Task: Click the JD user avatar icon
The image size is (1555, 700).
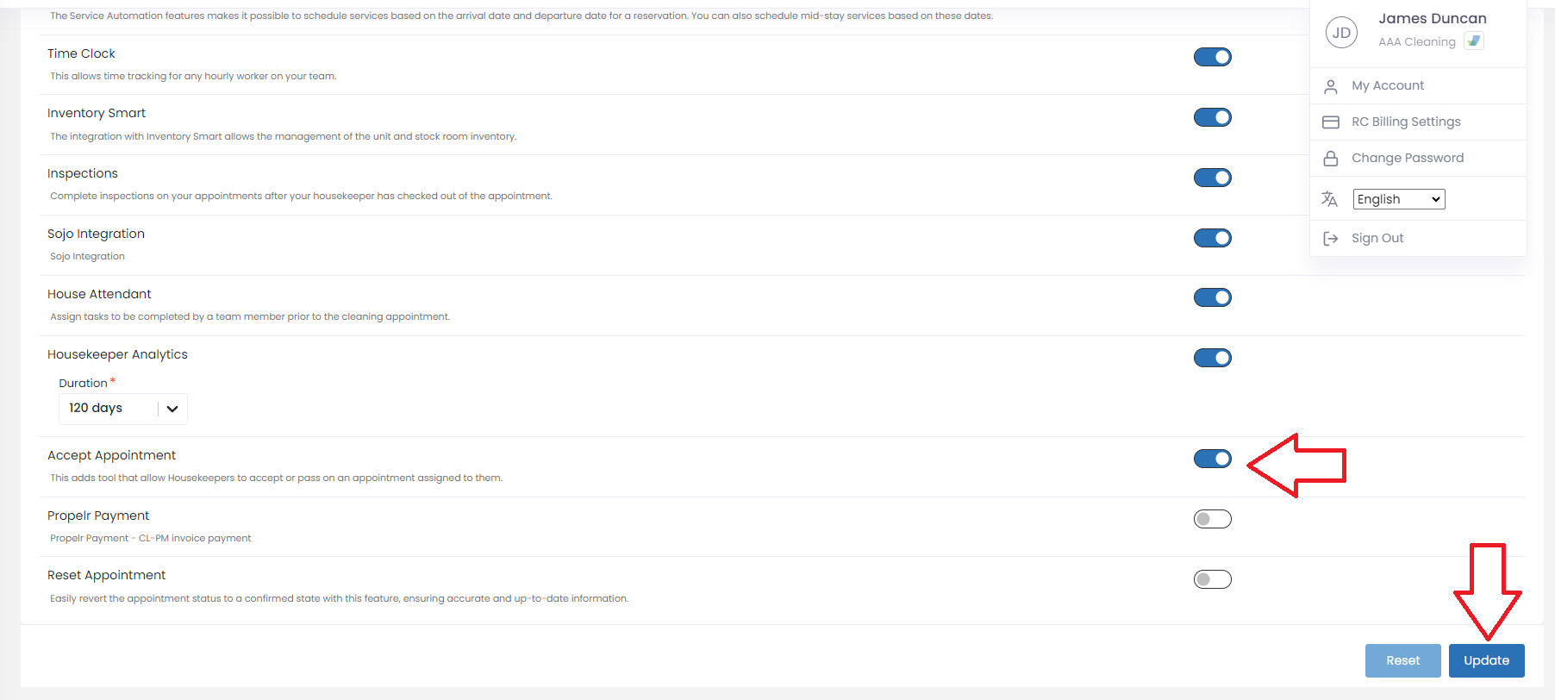Action: tap(1341, 33)
